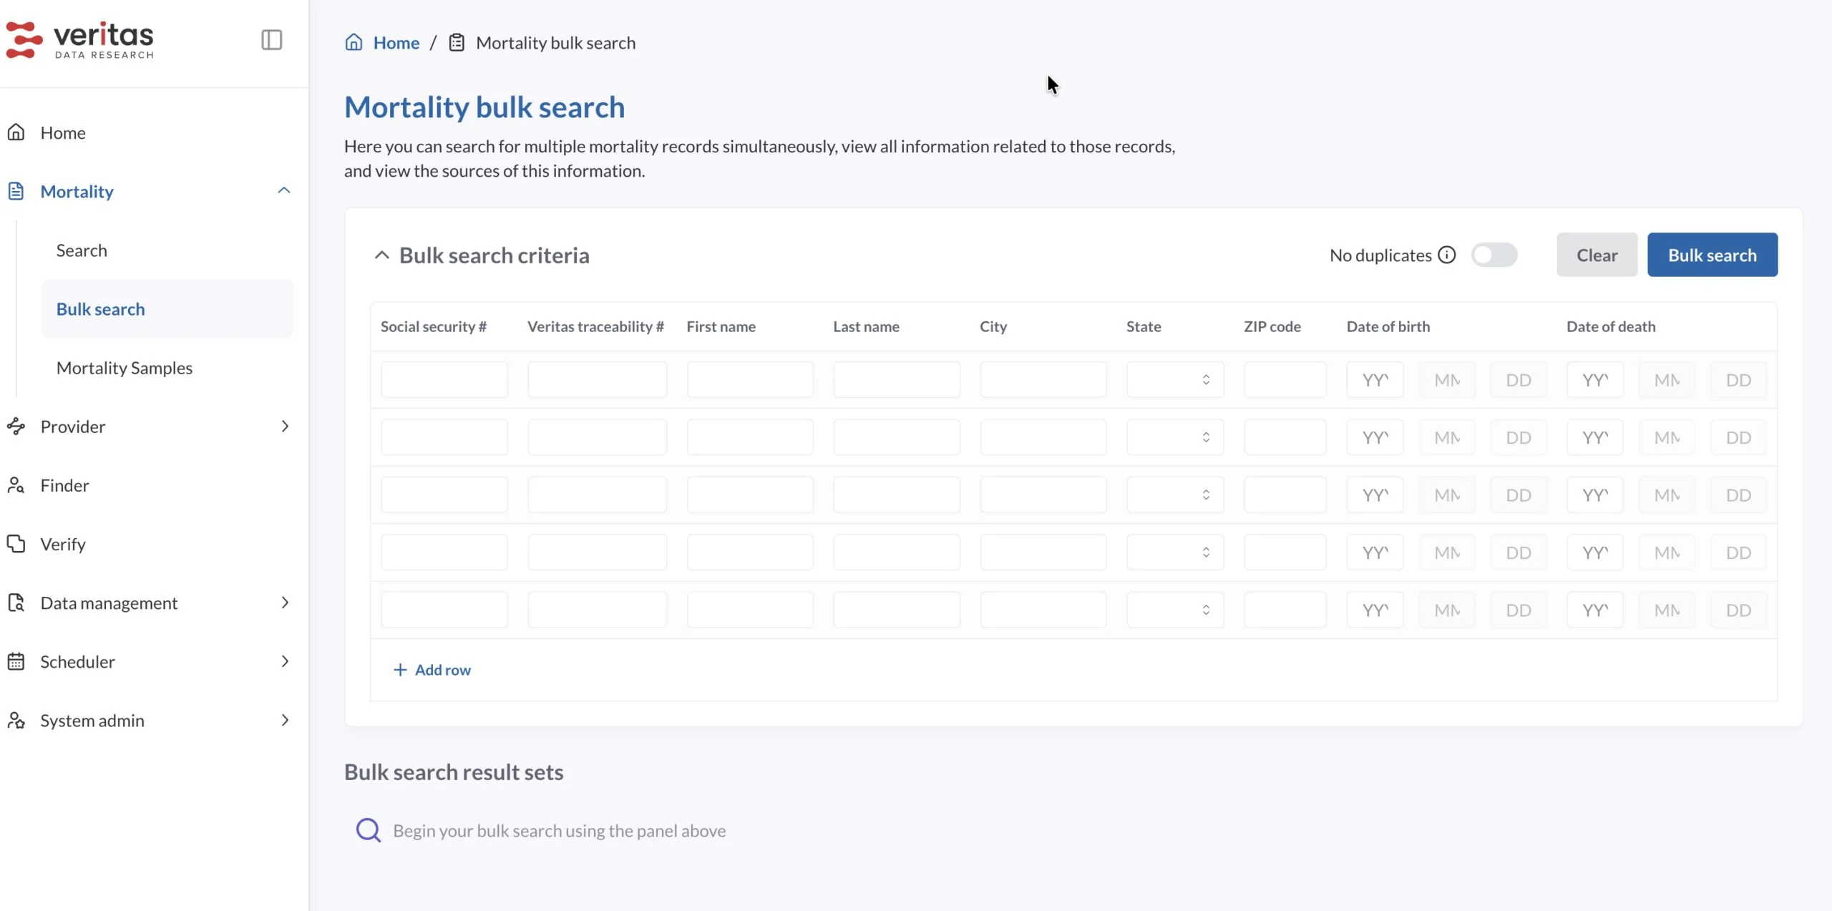Toggle the No duplicates switch

[x=1494, y=255]
